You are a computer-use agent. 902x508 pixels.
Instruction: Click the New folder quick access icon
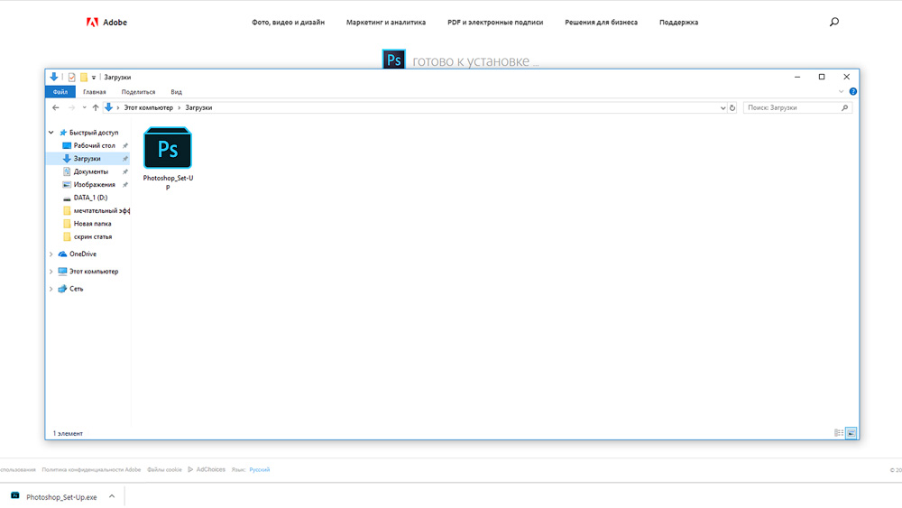[84, 77]
